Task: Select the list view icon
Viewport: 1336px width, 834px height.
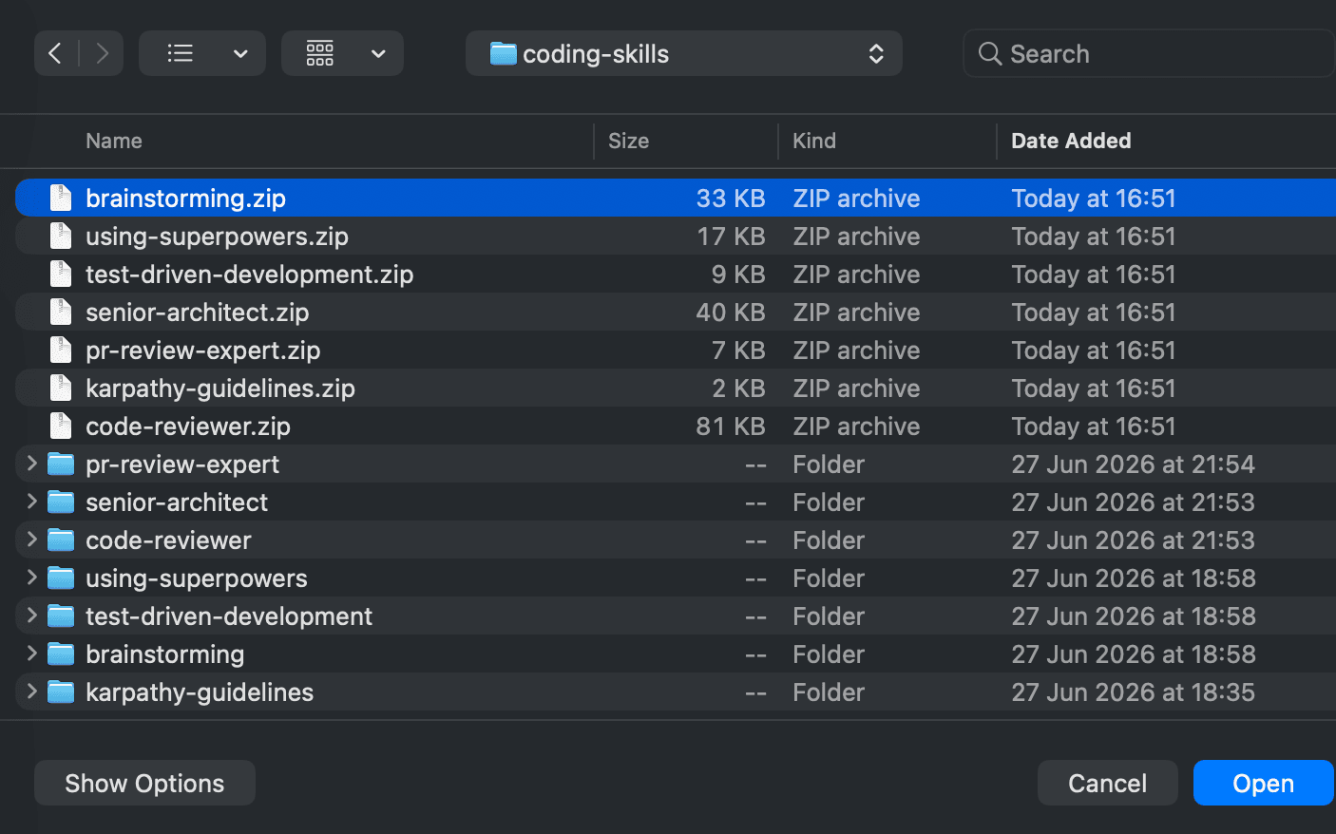Action: click(180, 53)
